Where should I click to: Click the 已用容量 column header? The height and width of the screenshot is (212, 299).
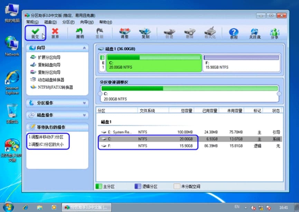207,110
